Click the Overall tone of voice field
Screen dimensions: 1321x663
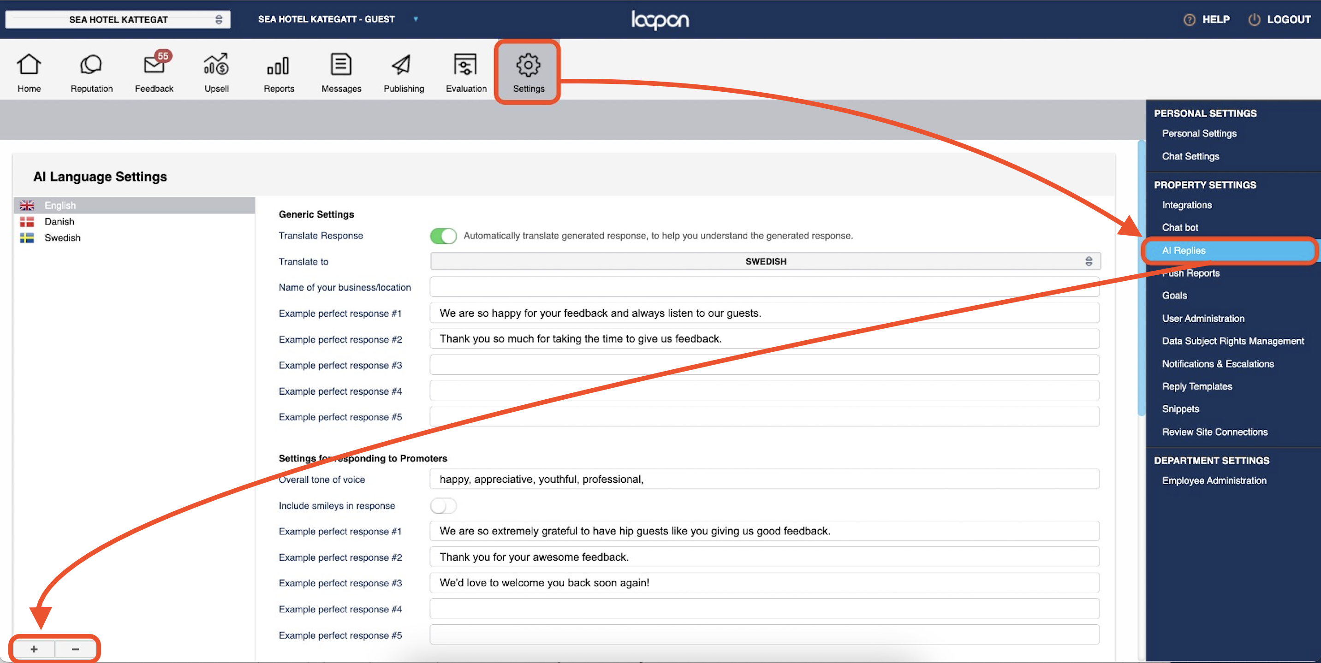(x=765, y=479)
